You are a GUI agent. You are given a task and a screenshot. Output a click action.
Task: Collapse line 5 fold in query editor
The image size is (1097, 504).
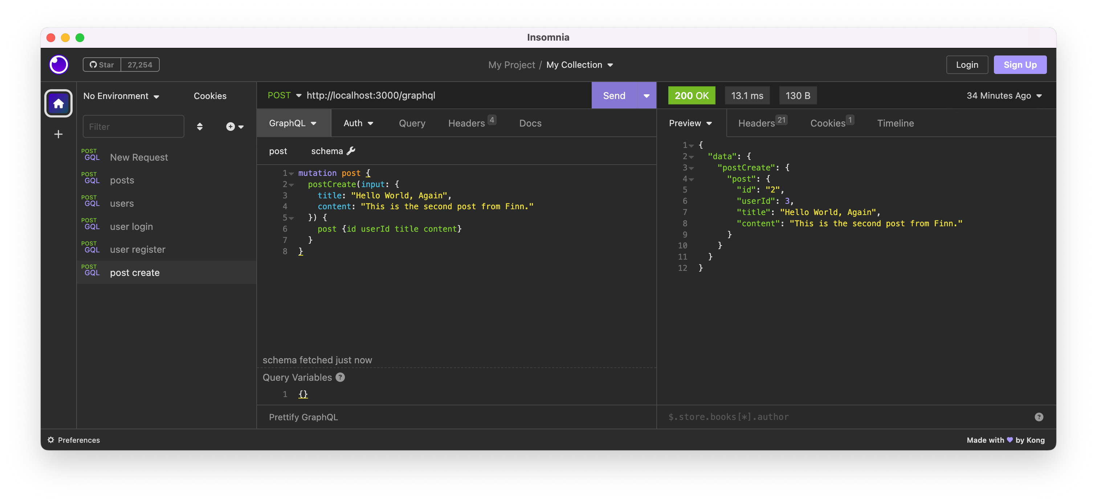click(x=291, y=218)
